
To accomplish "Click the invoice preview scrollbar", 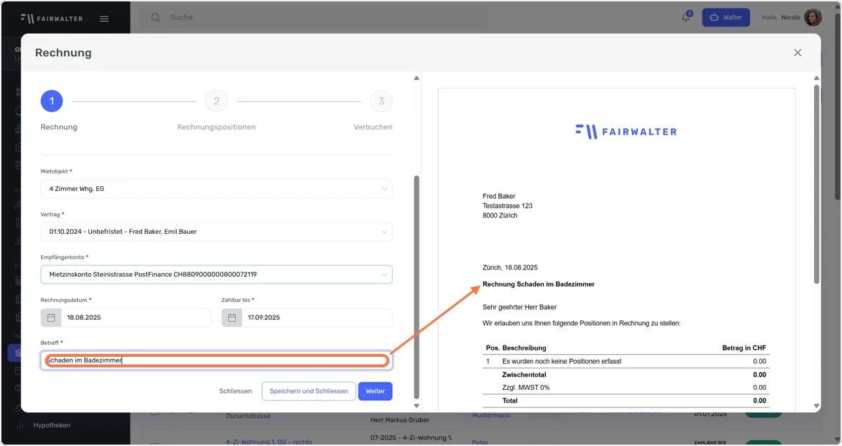I will [816, 183].
